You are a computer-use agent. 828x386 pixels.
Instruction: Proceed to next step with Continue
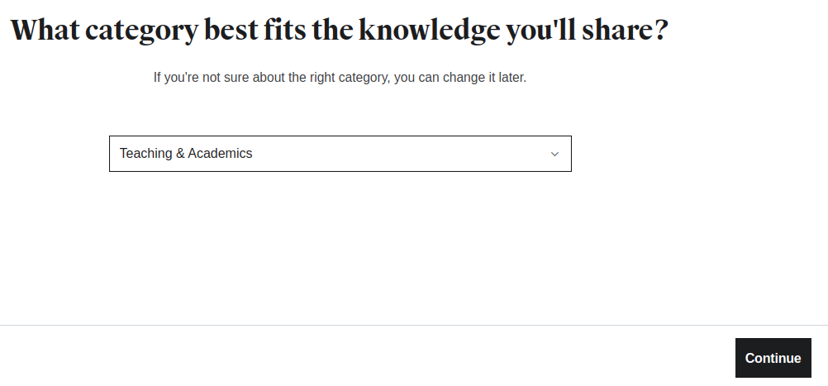(773, 358)
